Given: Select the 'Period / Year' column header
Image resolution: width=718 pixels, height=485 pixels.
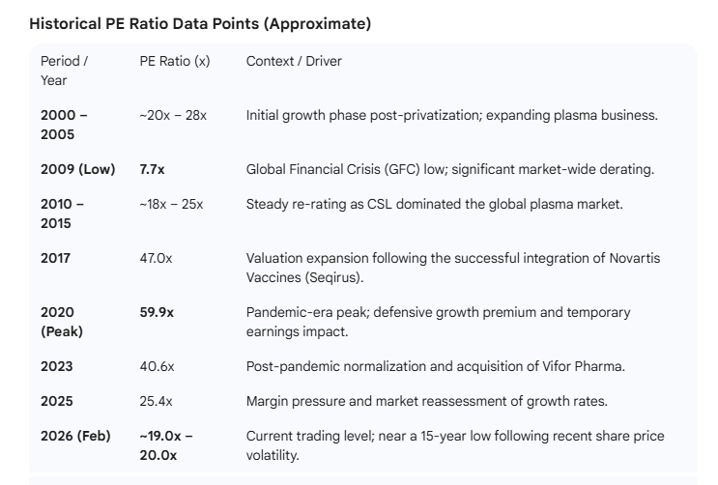Looking at the screenshot, I should (64, 71).
